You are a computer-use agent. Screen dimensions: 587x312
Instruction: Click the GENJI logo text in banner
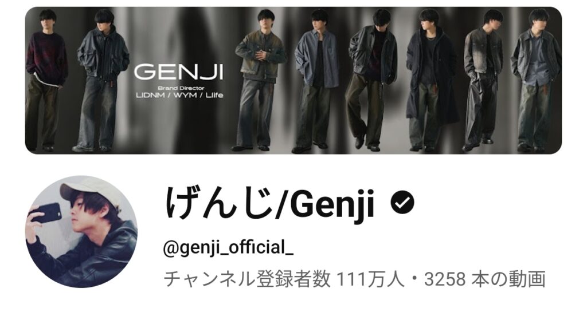click(x=179, y=73)
